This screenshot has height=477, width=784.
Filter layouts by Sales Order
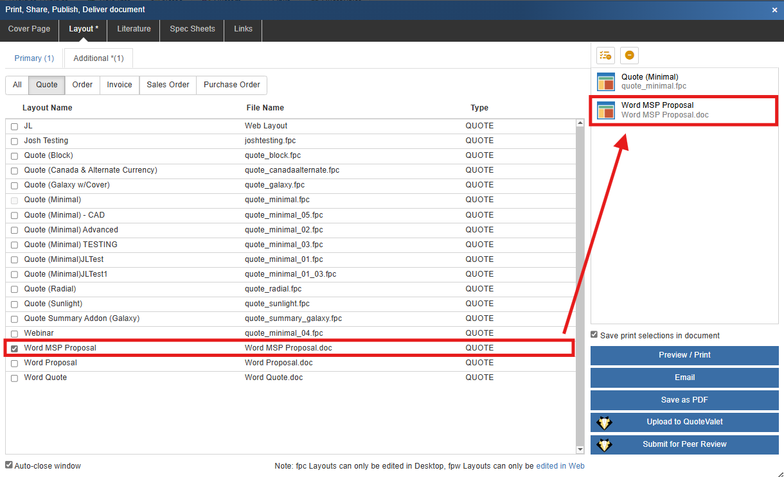pyautogui.click(x=168, y=85)
